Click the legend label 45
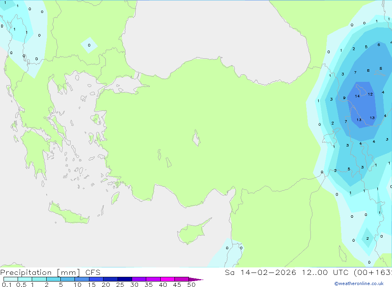 point(177,285)
